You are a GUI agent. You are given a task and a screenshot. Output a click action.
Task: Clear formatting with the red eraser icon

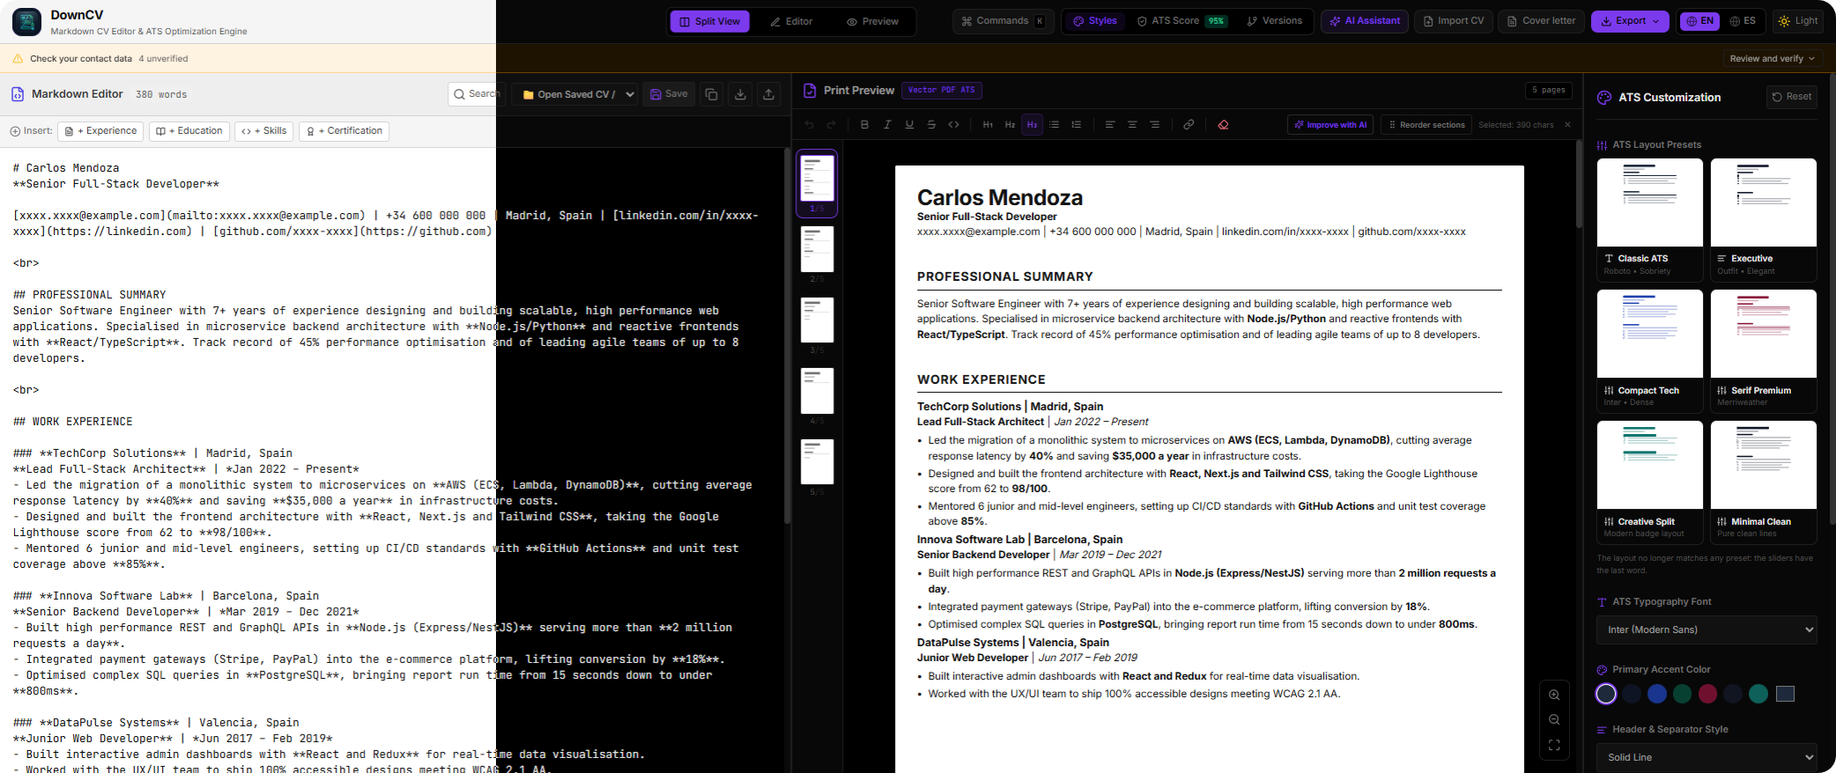tap(1223, 125)
